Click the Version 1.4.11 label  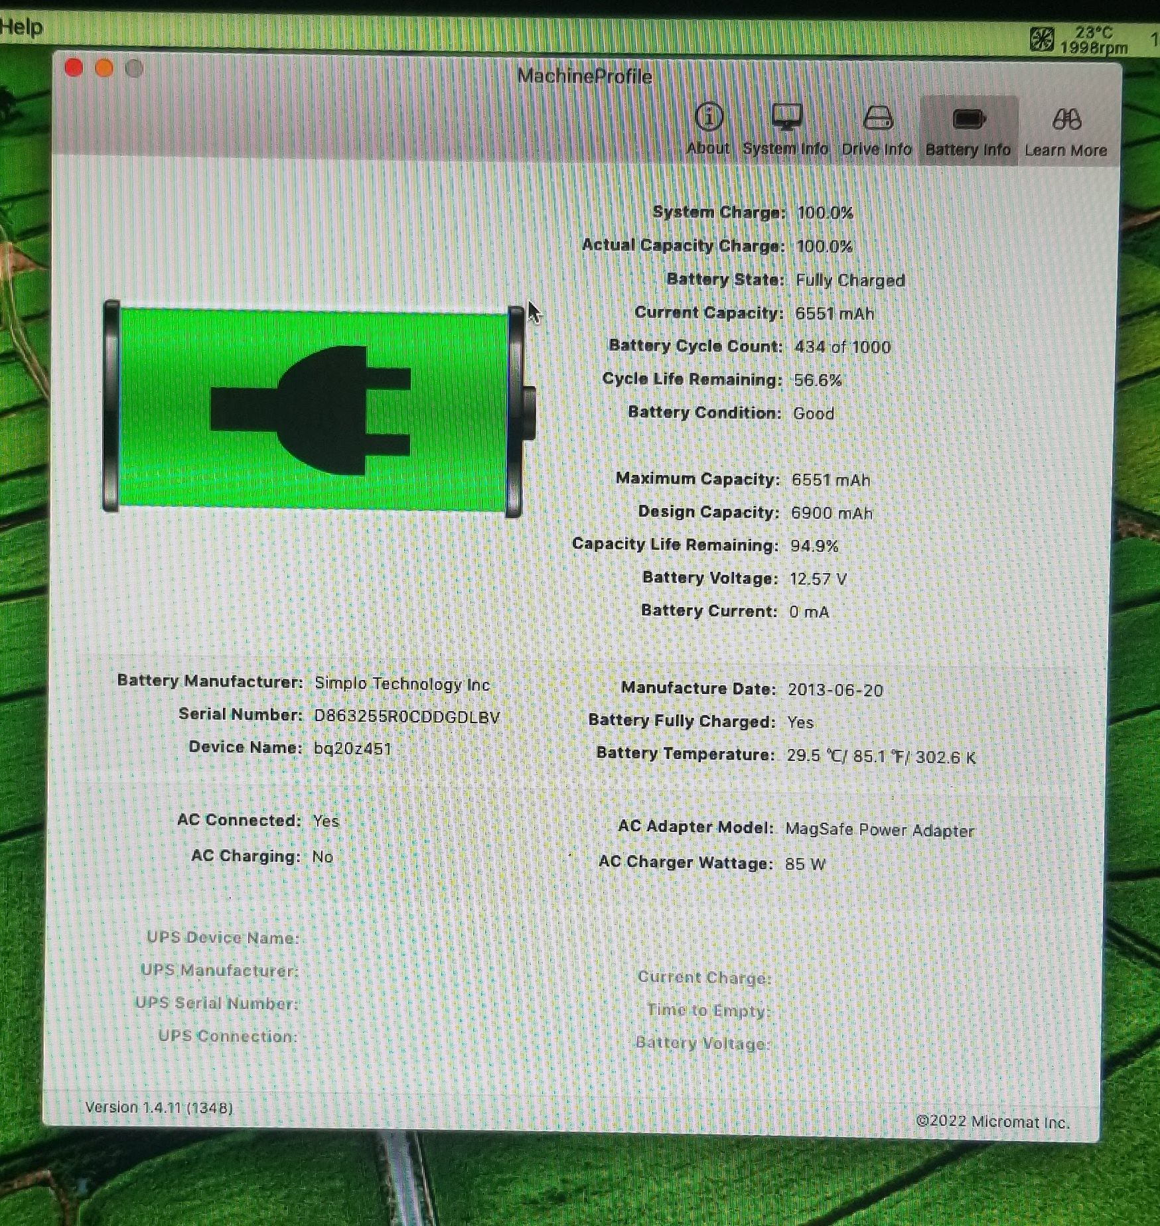click(159, 1107)
